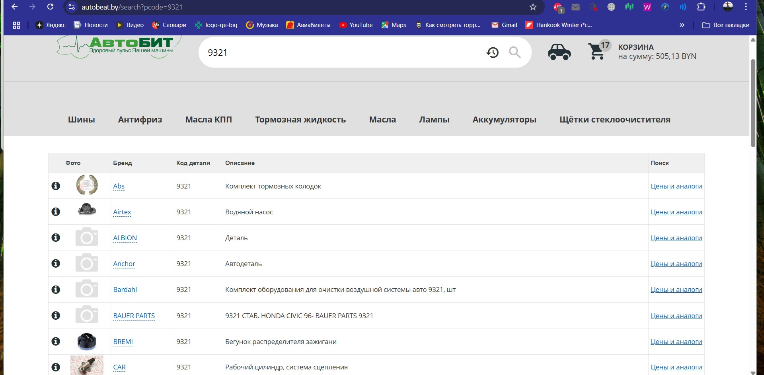Open Airtex brand link
This screenshot has height=375, width=764.
122,212
